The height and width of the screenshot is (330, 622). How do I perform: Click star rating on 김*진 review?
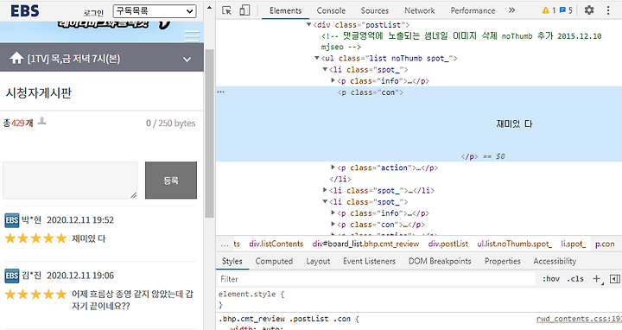pyautogui.click(x=35, y=294)
